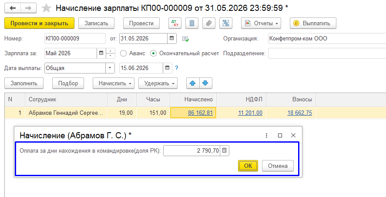Open the Удержать dropdown menu

158,83
